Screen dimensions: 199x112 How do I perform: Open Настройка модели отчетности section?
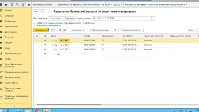click(x=13, y=65)
